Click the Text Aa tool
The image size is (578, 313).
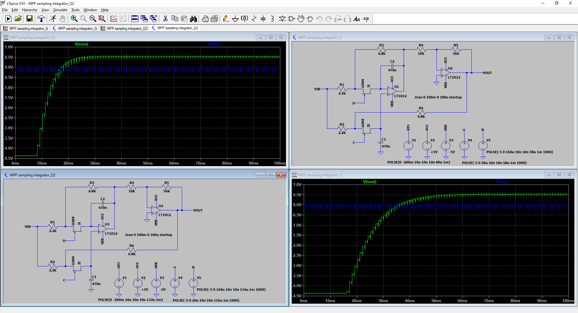pos(356,19)
